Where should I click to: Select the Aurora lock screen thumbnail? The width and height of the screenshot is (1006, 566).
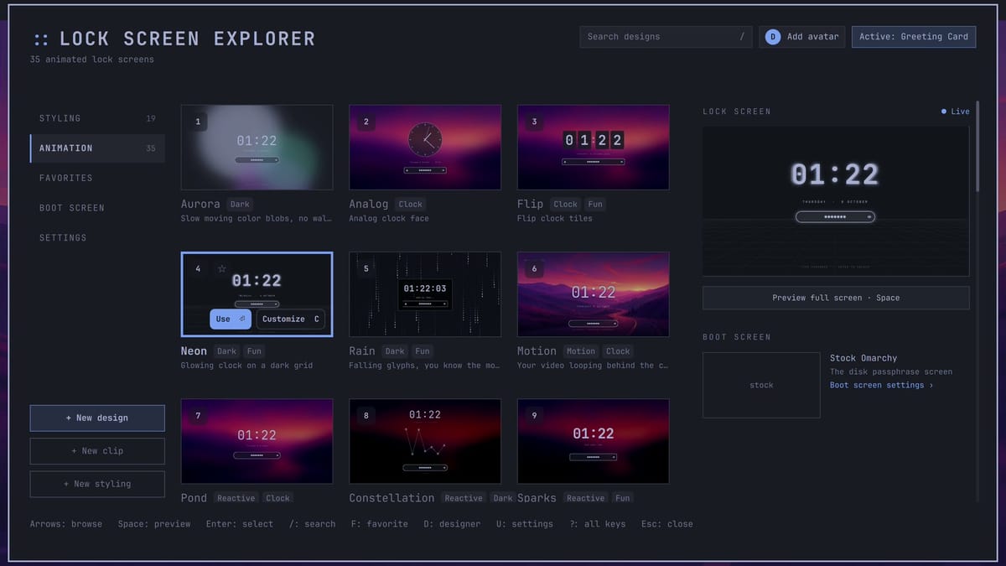point(257,148)
